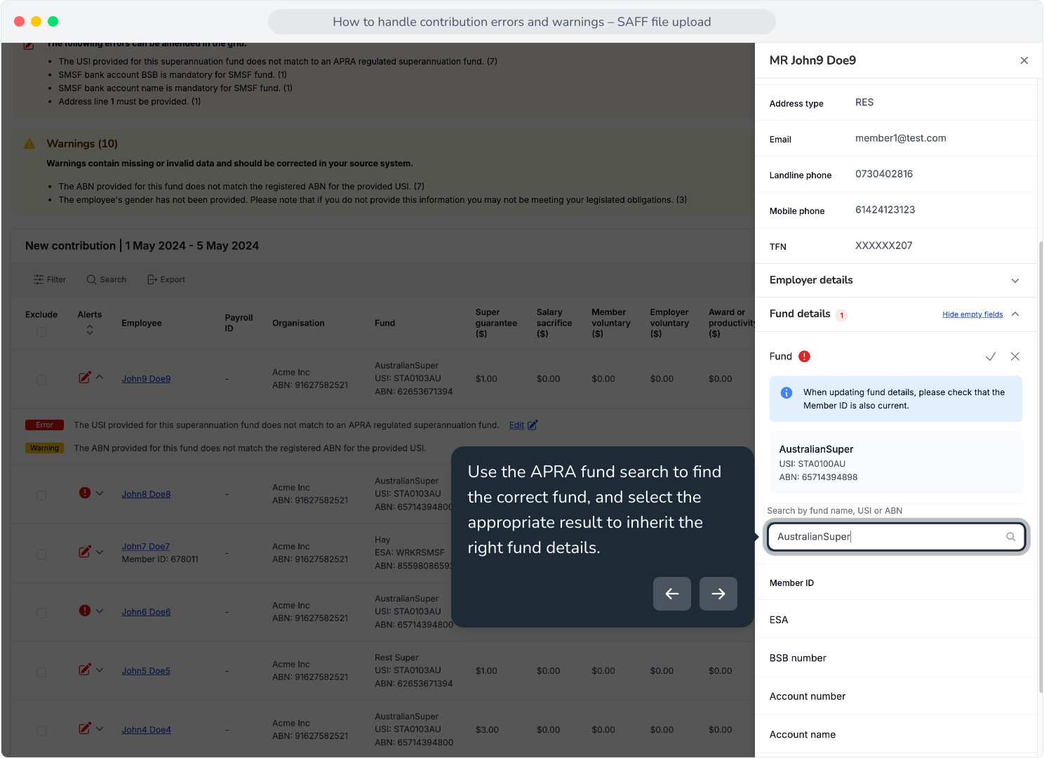This screenshot has height=758, width=1044.
Task: Click the edit alert icon for John9 Doe9
Action: tap(85, 378)
